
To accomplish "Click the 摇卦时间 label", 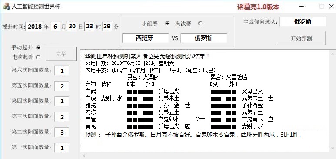I will click(x=14, y=27).
